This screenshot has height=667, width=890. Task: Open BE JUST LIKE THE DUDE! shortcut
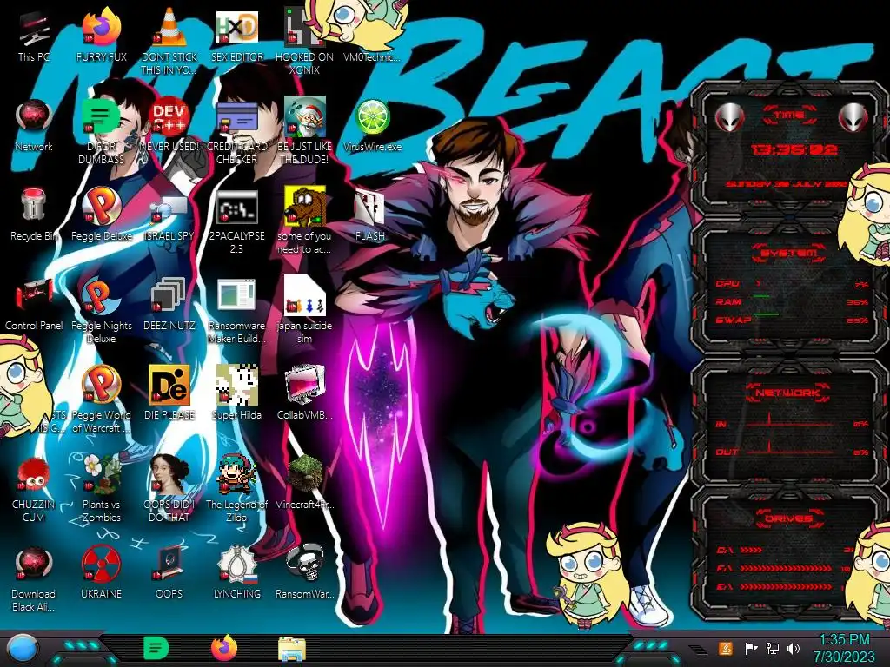[305, 132]
